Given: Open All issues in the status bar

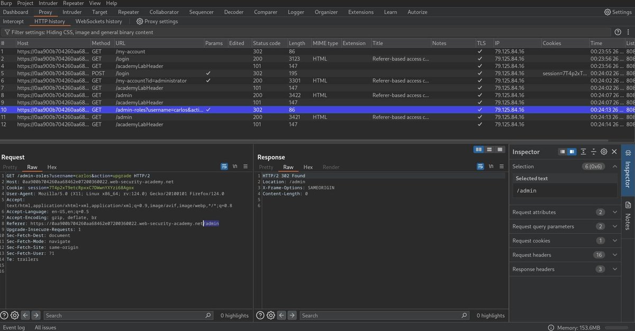Looking at the screenshot, I should coord(46,327).
